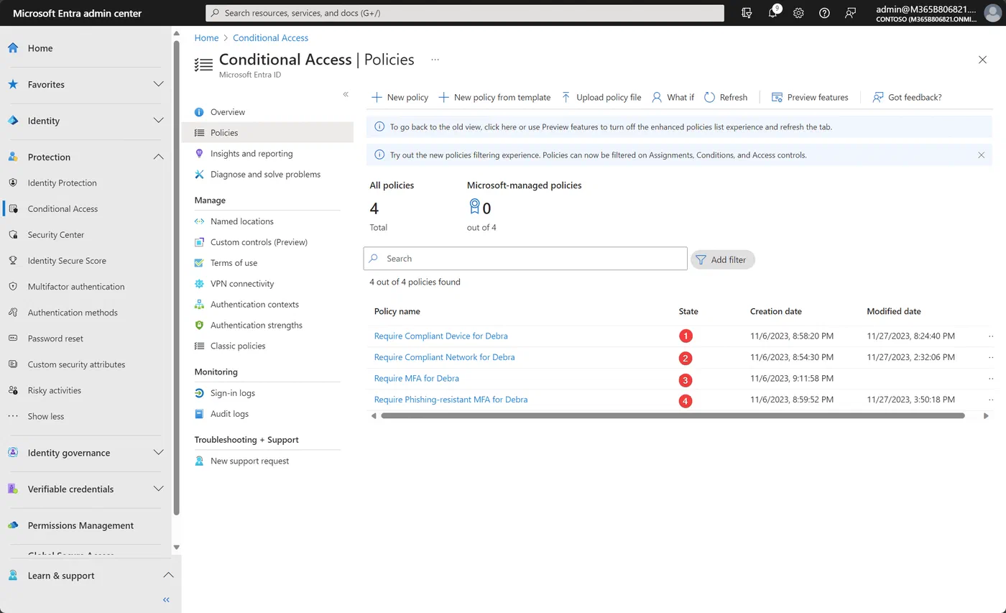Click the Preview features icon

pos(777,97)
